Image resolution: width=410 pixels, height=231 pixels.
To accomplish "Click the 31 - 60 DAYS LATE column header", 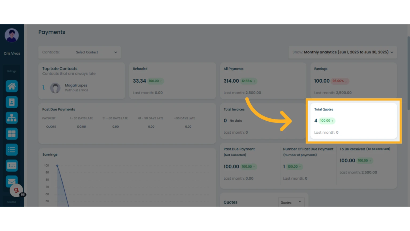I will [115, 118].
